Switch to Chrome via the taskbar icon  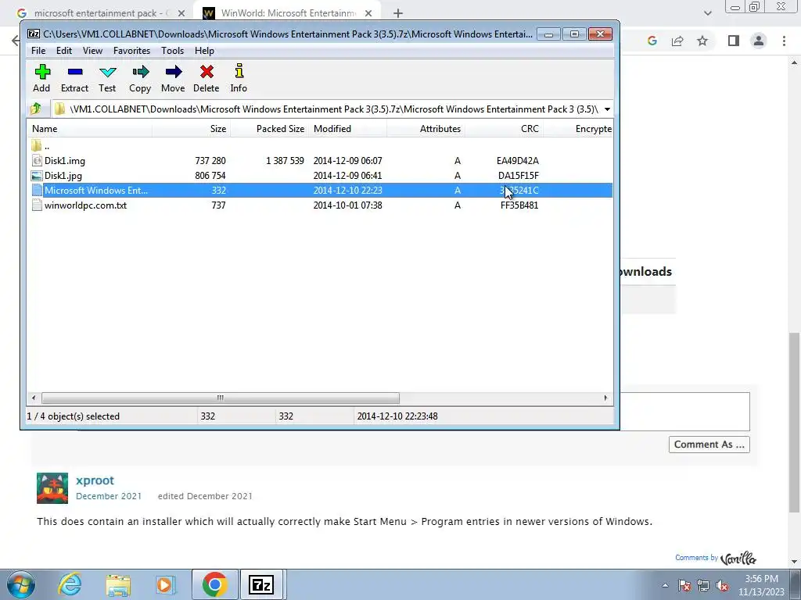coord(214,584)
